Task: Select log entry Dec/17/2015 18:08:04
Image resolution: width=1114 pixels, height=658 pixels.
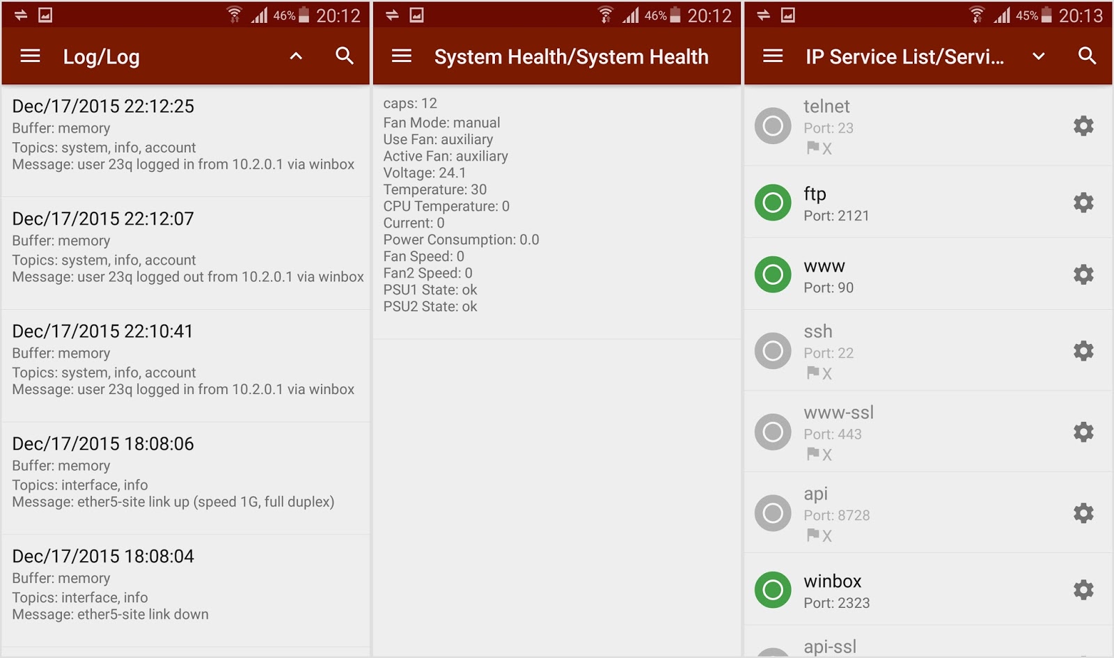Action: pyautogui.click(x=185, y=591)
